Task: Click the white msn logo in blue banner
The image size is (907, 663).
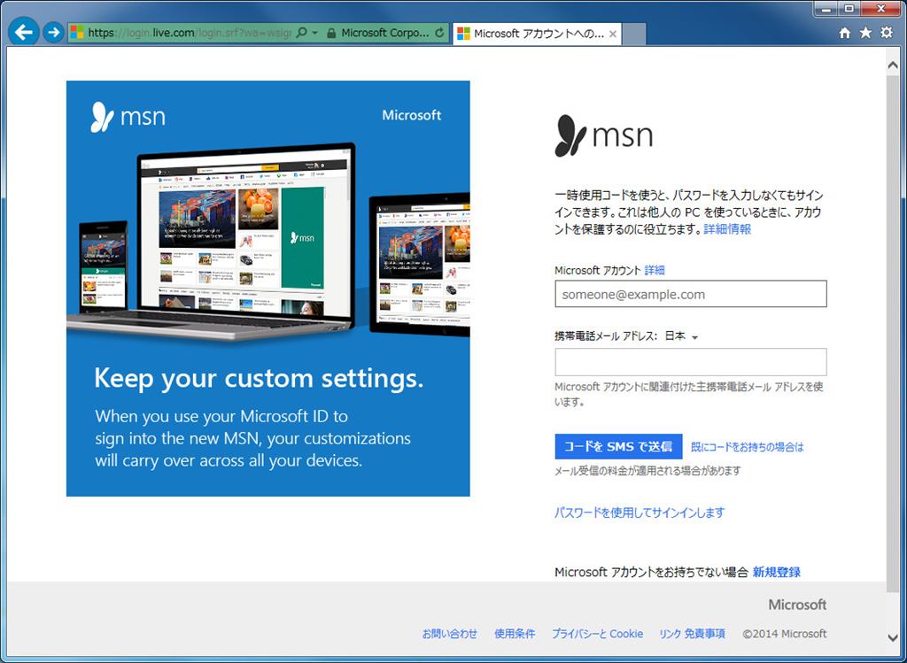Action: [128, 117]
